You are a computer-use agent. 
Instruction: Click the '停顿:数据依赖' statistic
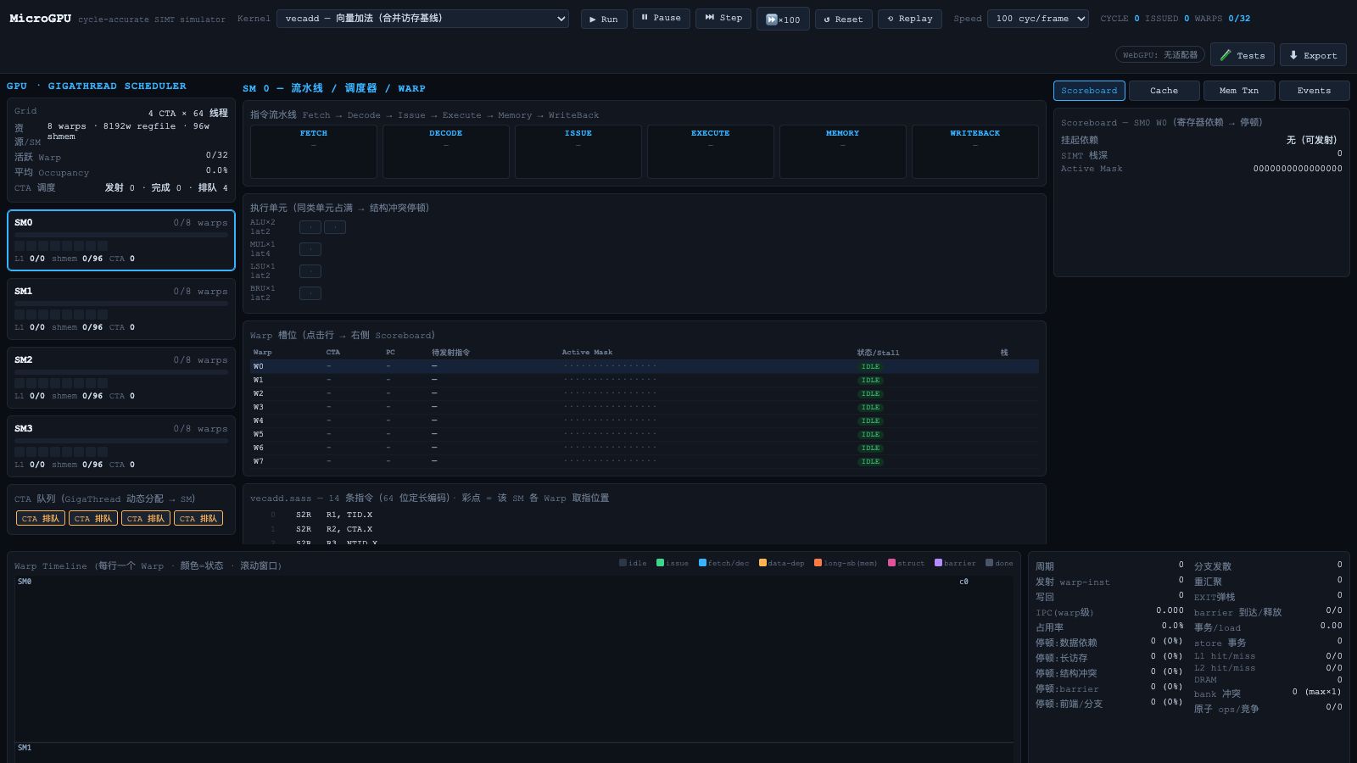click(x=1109, y=643)
